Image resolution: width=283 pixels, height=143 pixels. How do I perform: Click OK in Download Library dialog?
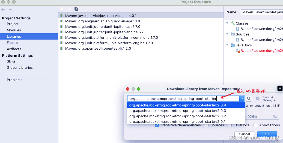[x=267, y=134]
